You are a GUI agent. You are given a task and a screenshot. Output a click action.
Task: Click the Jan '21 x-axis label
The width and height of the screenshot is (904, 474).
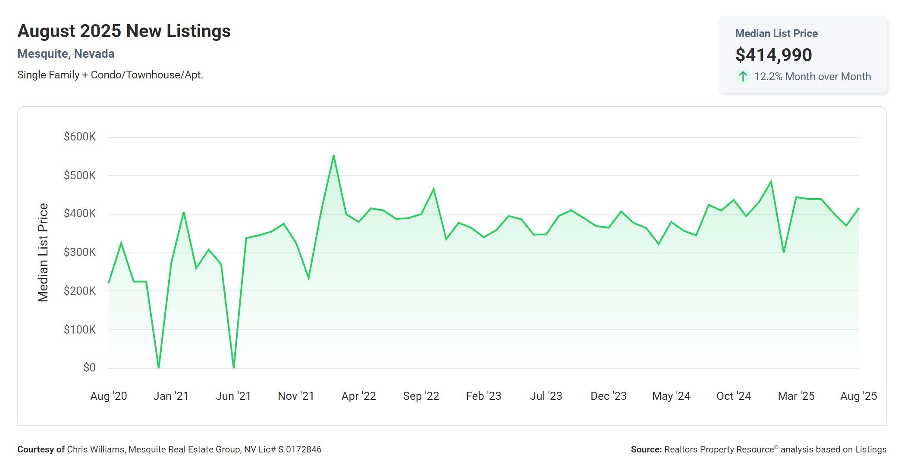[x=171, y=396]
